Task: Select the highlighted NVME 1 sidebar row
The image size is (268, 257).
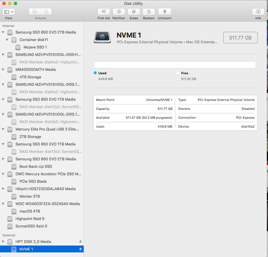Action: coord(42,249)
